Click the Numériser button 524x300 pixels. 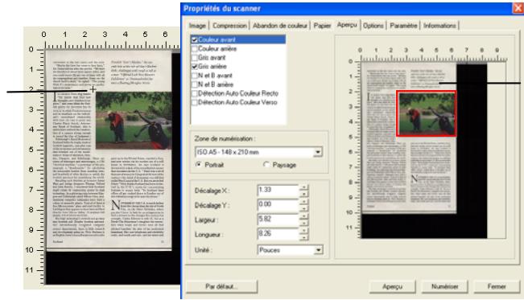click(444, 286)
